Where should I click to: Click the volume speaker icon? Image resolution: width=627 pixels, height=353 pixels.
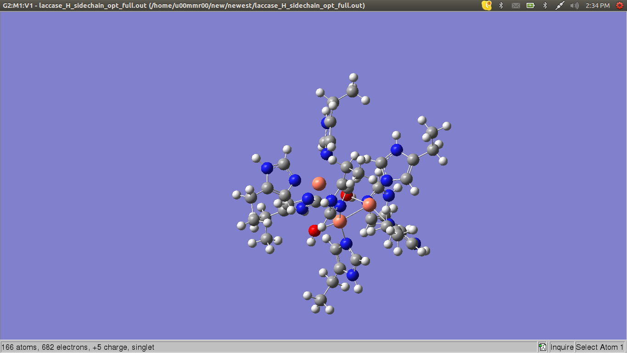tap(574, 6)
